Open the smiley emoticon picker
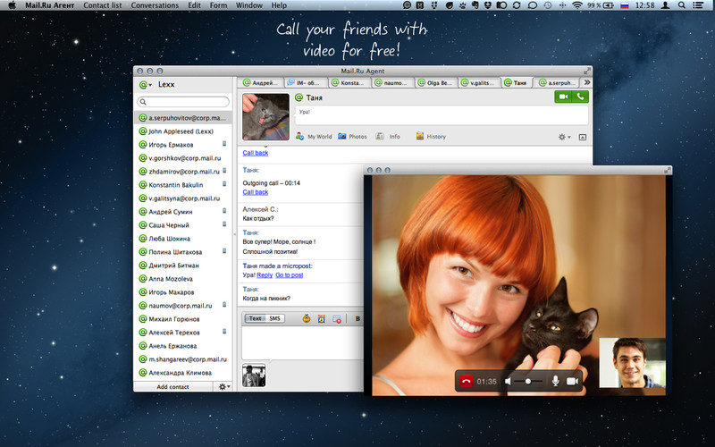The height and width of the screenshot is (447, 715). point(307,319)
